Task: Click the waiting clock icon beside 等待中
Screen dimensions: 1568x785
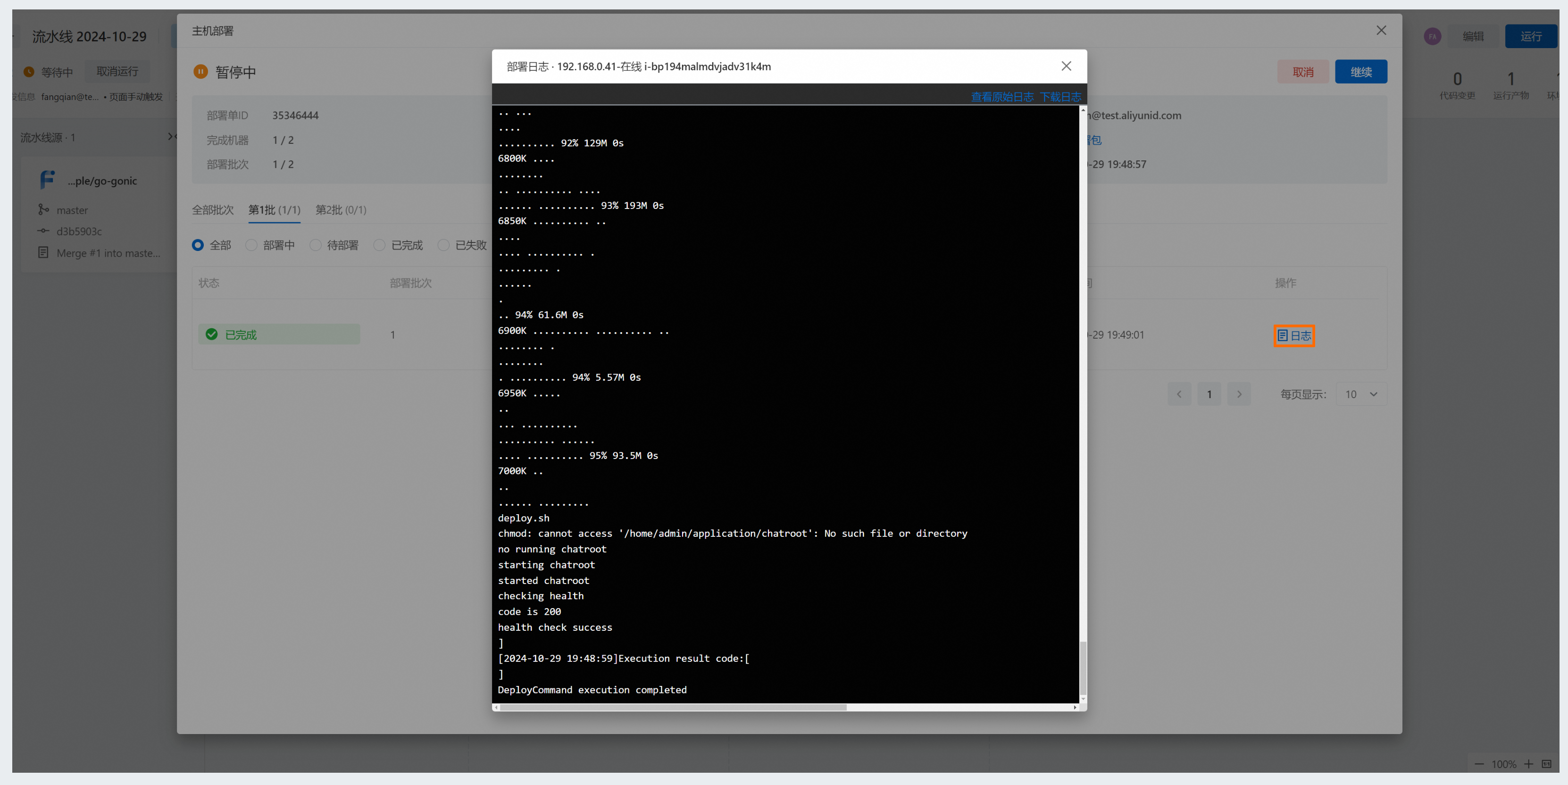Action: coord(29,72)
